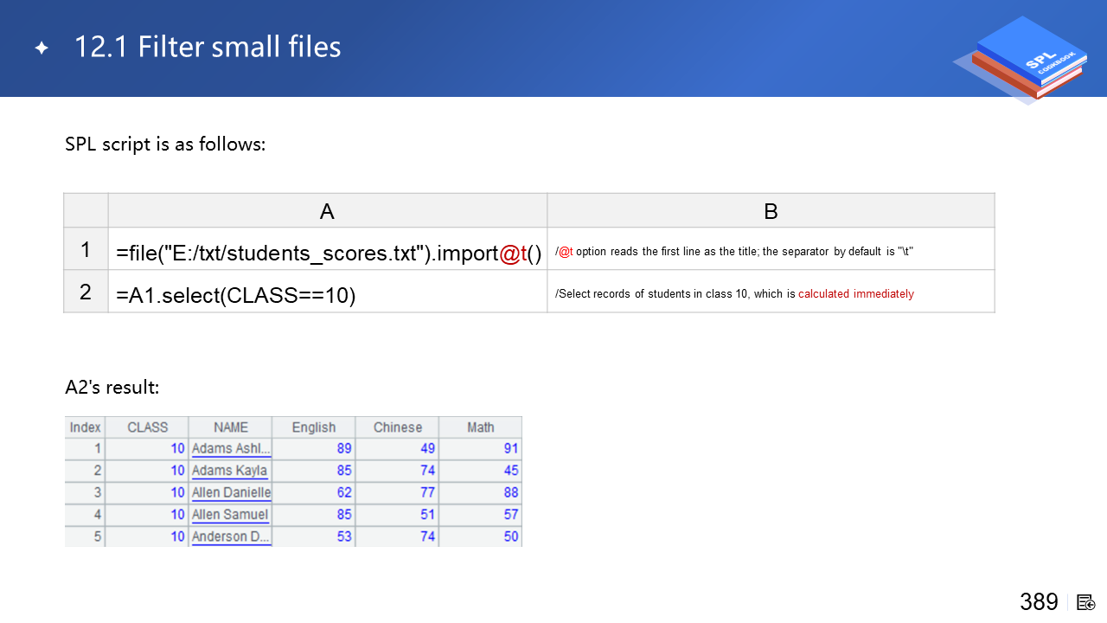1107x623 pixels.
Task: Select column header A in script grid
Action: [327, 211]
